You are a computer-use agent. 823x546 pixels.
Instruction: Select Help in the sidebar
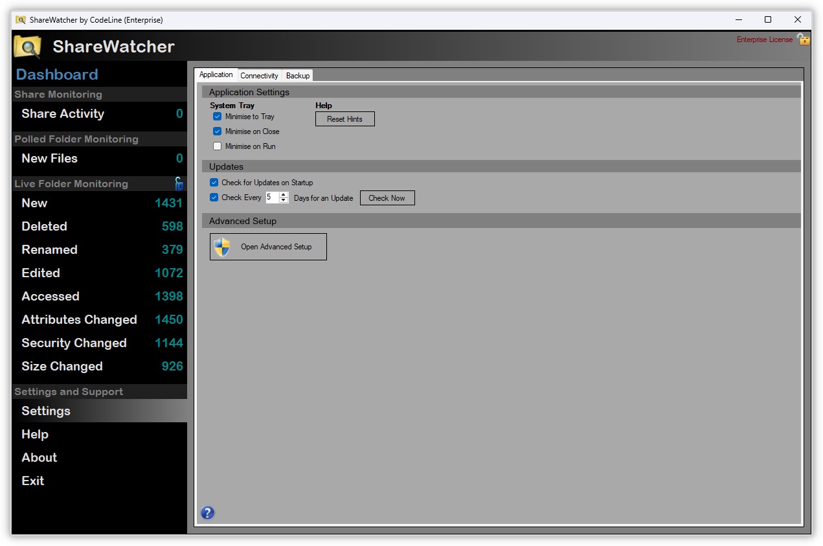35,434
